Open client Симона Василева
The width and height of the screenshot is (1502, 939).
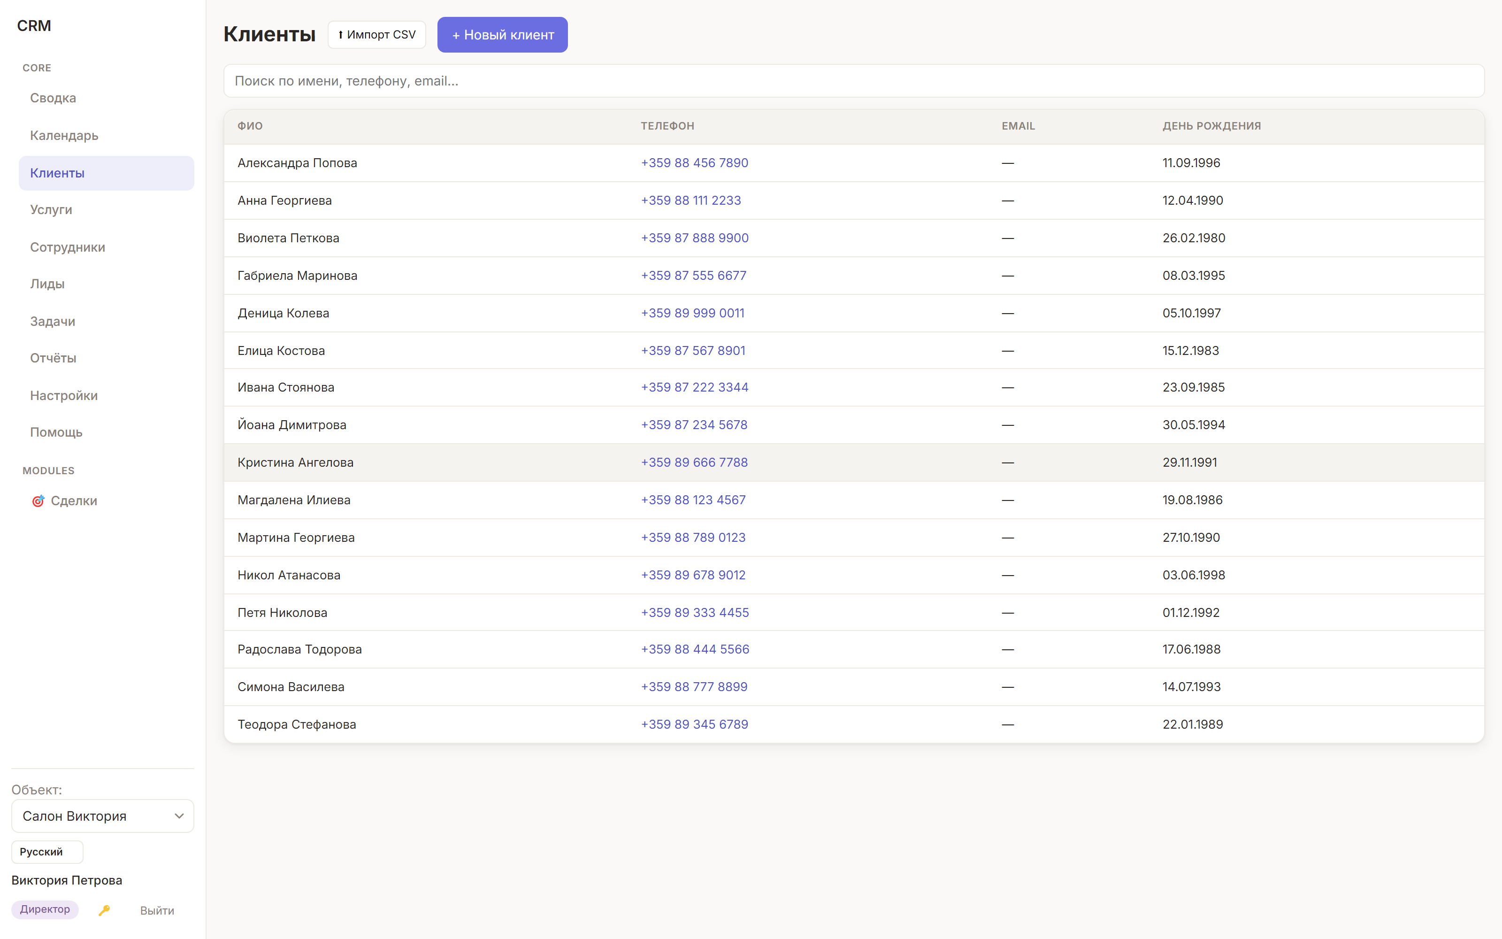click(291, 687)
